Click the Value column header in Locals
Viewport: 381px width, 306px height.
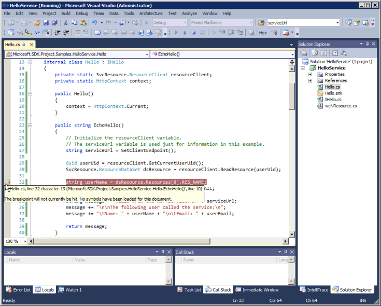(x=109, y=260)
